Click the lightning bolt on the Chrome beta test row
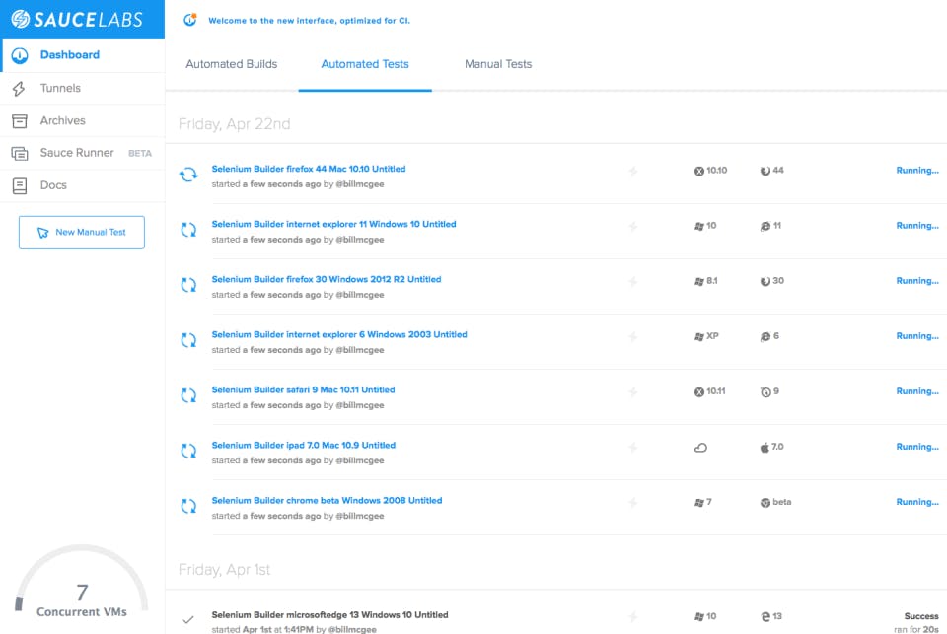The image size is (947, 634). (x=632, y=502)
